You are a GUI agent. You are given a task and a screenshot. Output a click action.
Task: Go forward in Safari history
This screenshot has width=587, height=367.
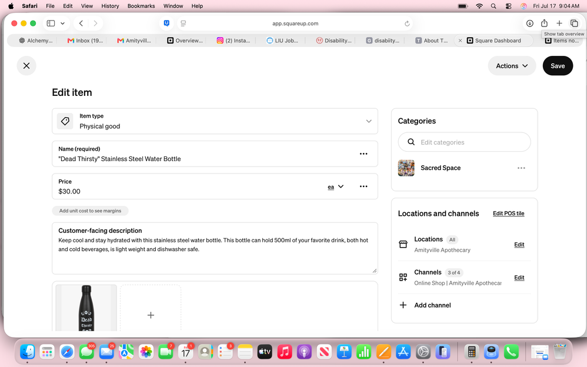point(95,23)
